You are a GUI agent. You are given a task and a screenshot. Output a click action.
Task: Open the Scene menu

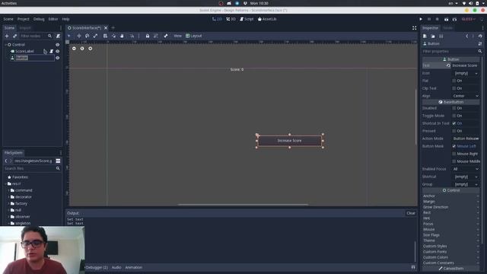[8, 19]
